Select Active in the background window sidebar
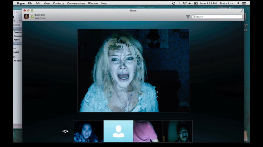The width and height of the screenshot is (263, 147). [x=17, y=40]
